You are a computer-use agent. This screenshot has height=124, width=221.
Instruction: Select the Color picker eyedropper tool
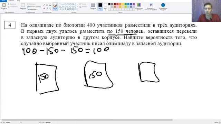pyautogui.click(x=47, y=8)
